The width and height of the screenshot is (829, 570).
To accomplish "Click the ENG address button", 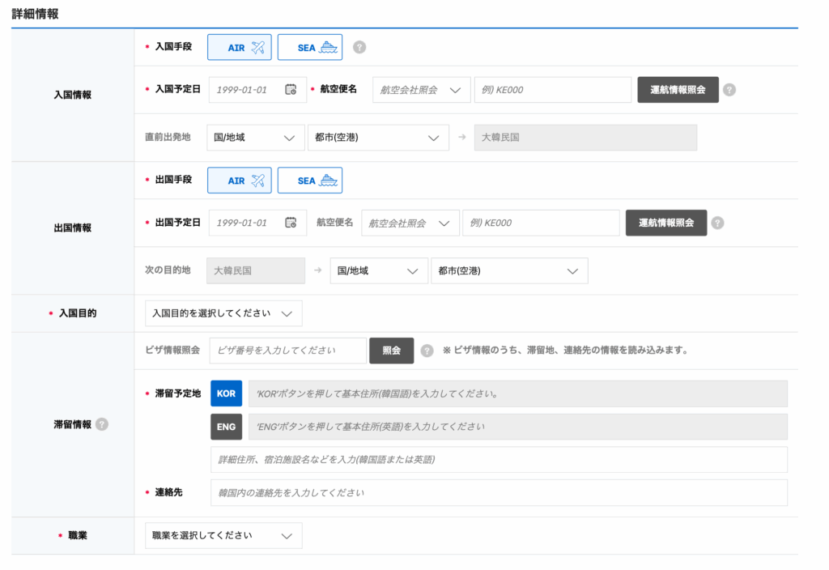I will pos(227,427).
